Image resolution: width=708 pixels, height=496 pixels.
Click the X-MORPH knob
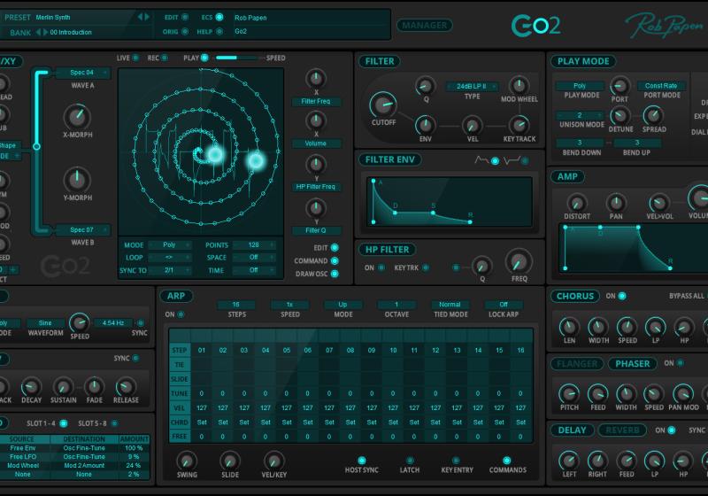coord(77,117)
